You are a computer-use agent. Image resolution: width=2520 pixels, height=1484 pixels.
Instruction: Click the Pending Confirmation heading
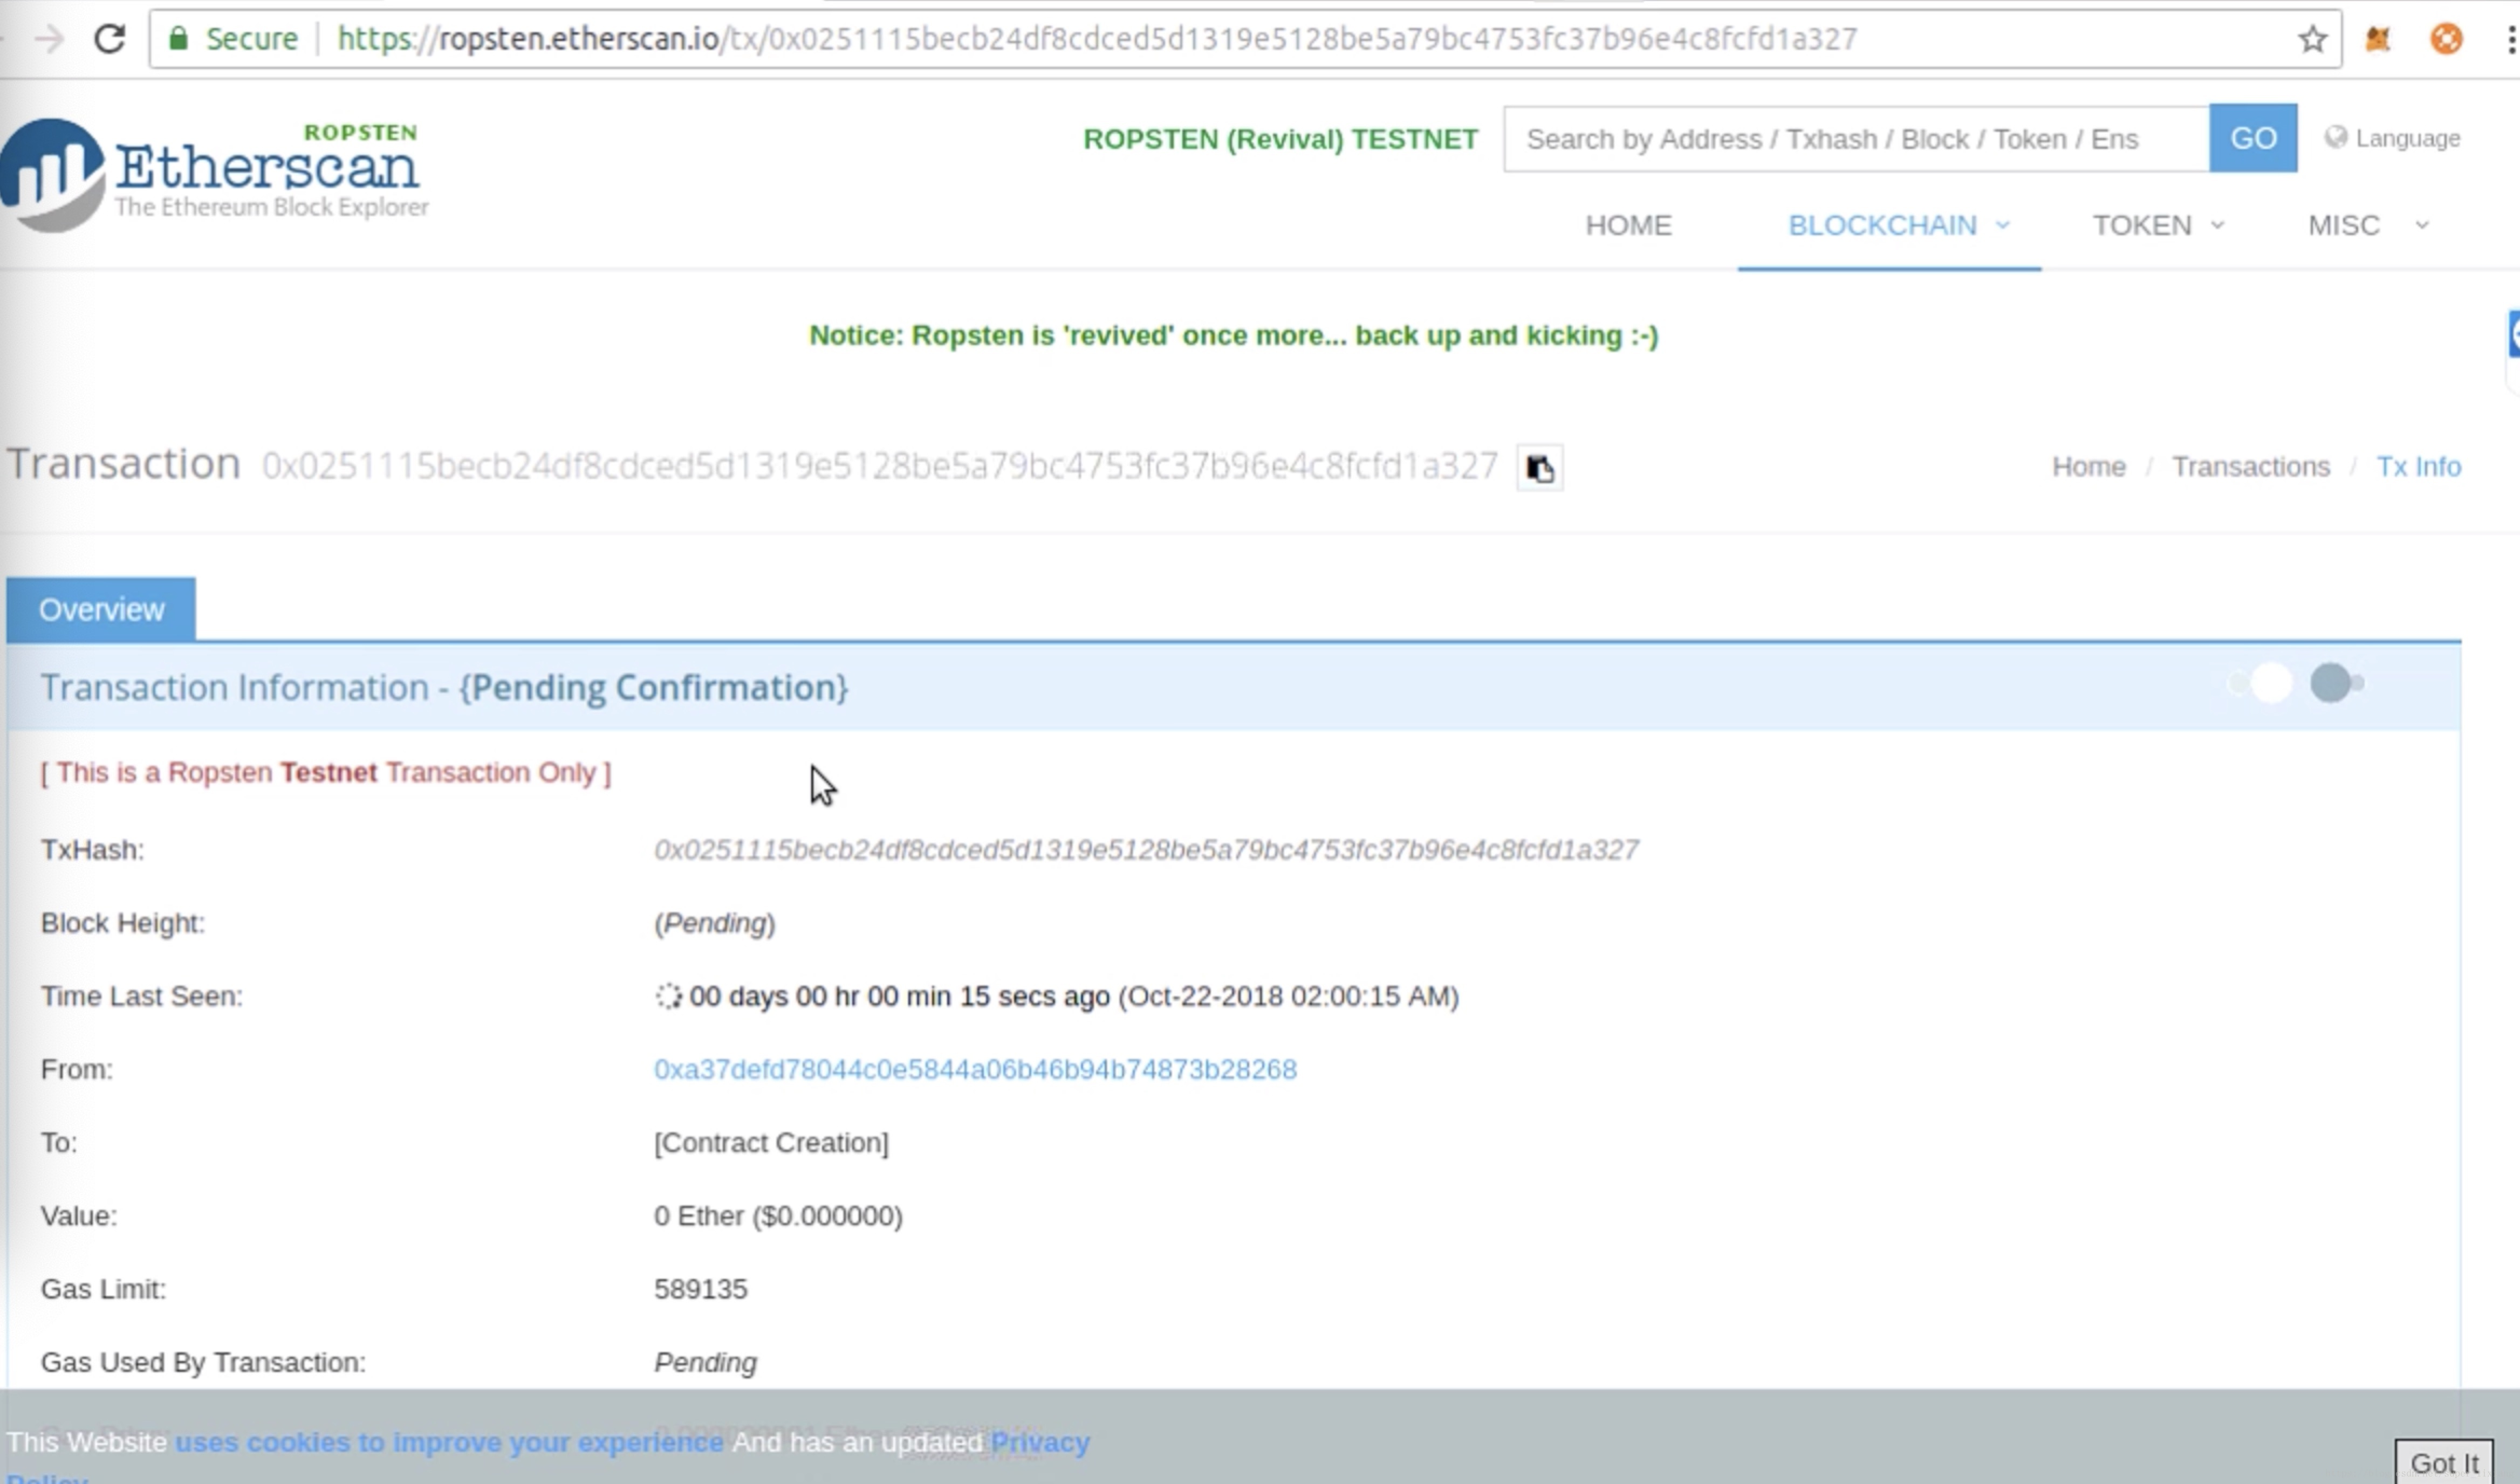point(653,688)
